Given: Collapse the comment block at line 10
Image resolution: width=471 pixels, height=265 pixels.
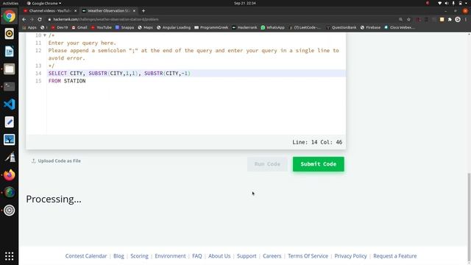Looking at the screenshot, I should (x=45, y=35).
